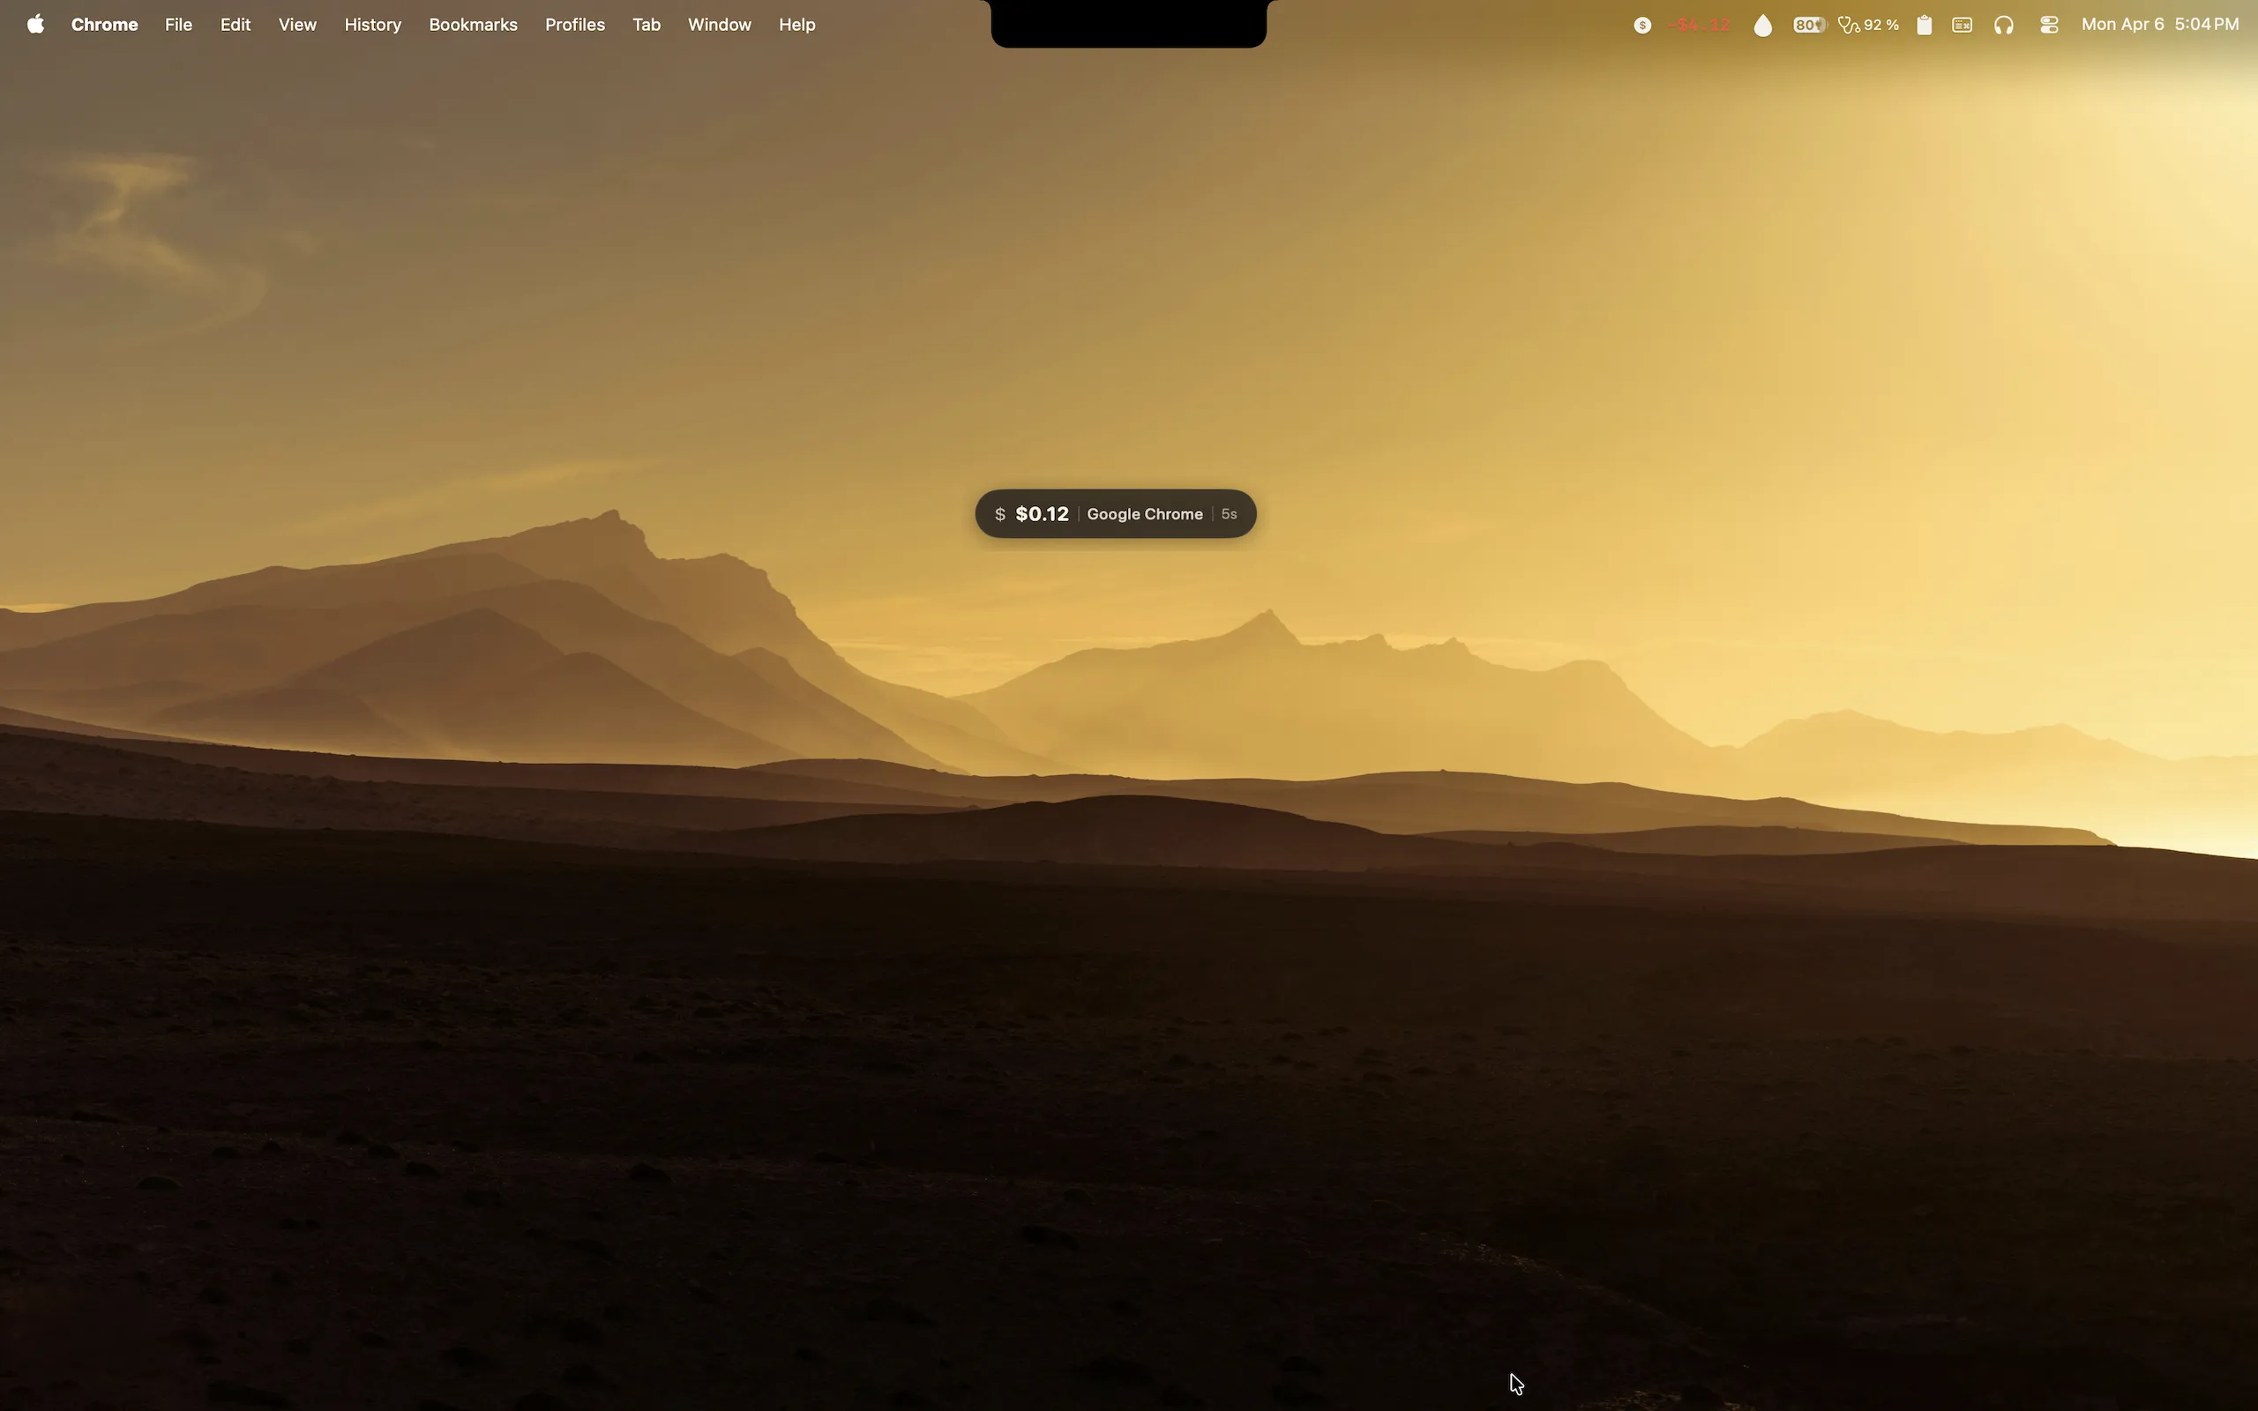Image resolution: width=2258 pixels, height=1411 pixels.
Task: Click the date and time clock
Action: 2159,26
